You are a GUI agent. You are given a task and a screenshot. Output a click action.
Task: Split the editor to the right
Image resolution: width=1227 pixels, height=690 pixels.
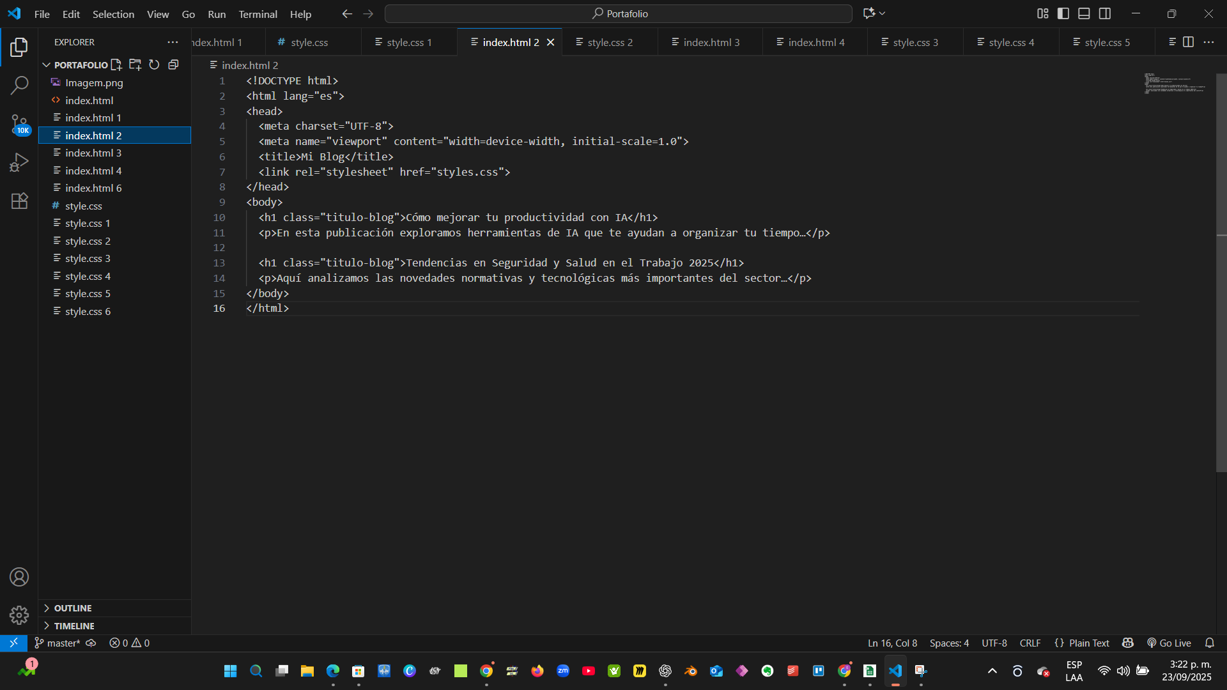tap(1188, 42)
